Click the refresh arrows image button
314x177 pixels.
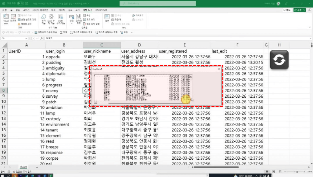279,60
